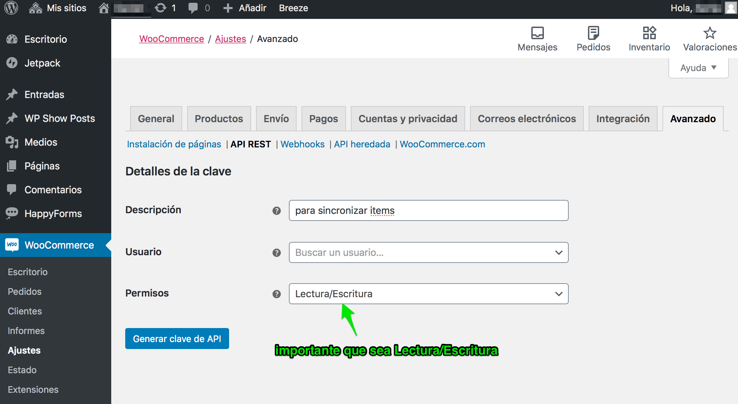738x404 pixels.
Task: Click the Ajustes breadcrumb link
Action: point(230,39)
